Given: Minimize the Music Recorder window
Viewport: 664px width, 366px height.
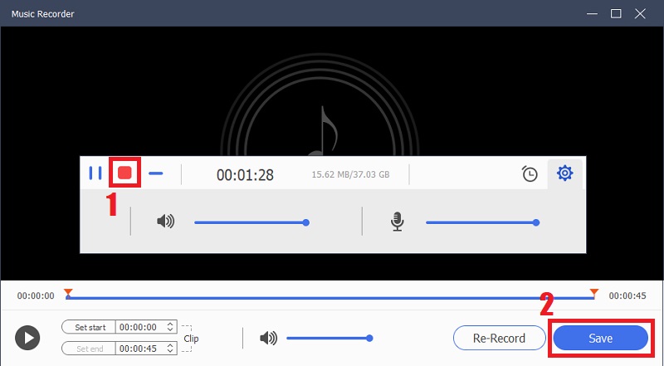Looking at the screenshot, I should [592, 13].
